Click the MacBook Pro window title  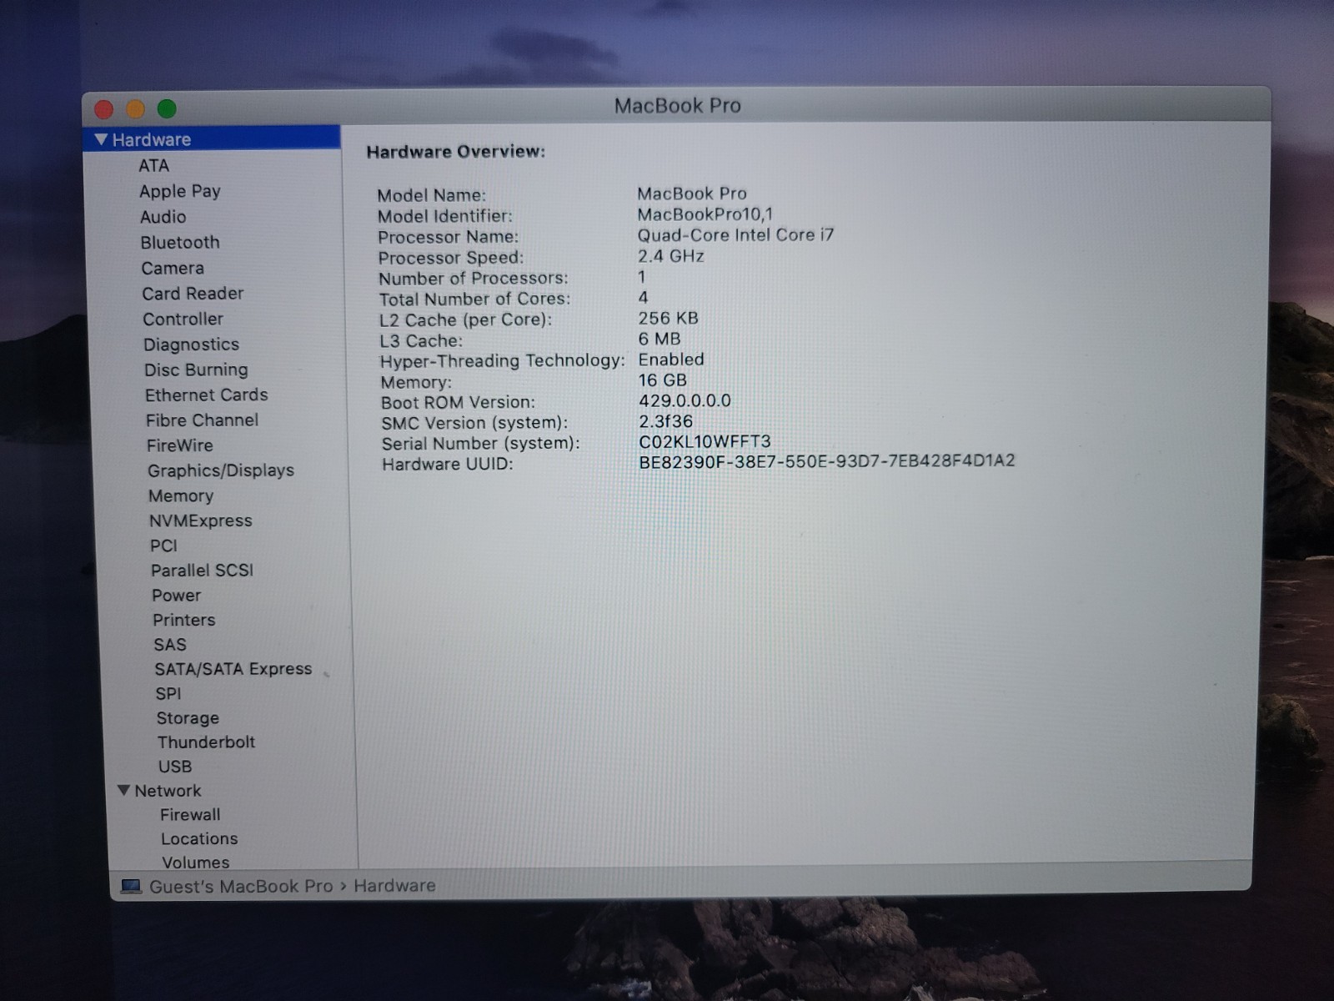pyautogui.click(x=677, y=106)
